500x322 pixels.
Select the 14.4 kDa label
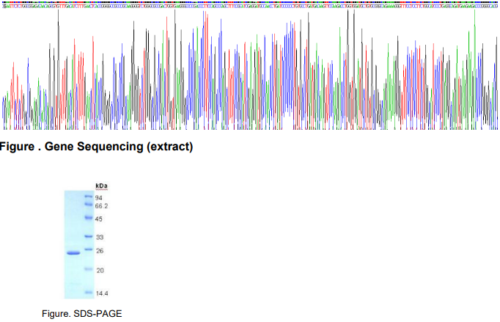(x=101, y=293)
